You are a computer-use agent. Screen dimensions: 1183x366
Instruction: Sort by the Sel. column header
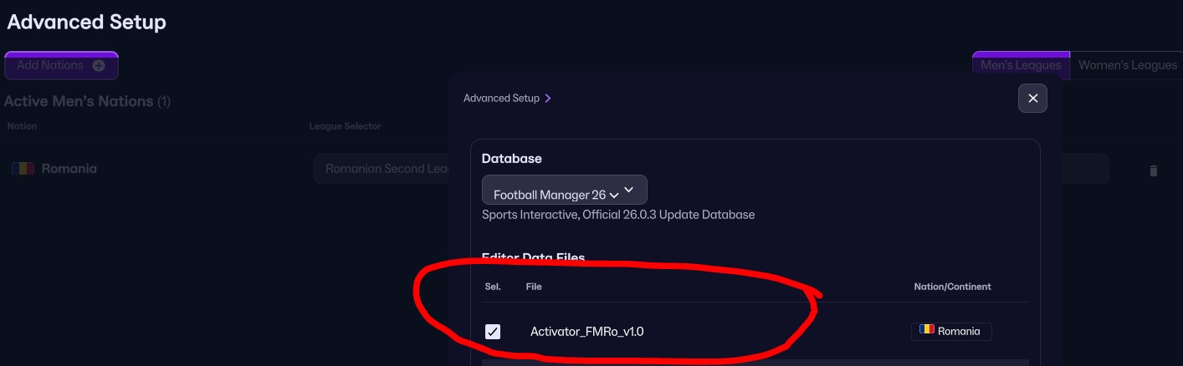coord(493,287)
